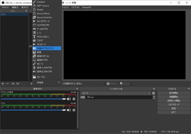Mute the mic (マイク) channel
This screenshot has width=191, height=134.
click(69, 110)
